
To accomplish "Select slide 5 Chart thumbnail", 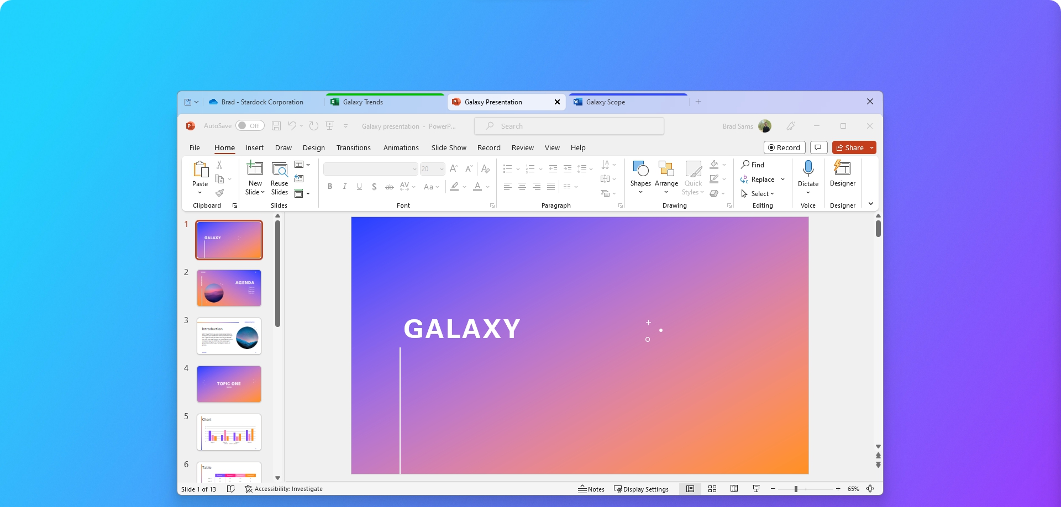I will (229, 432).
